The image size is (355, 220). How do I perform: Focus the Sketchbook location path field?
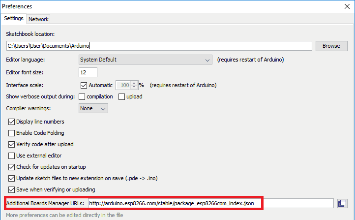pyautogui.click(x=159, y=46)
